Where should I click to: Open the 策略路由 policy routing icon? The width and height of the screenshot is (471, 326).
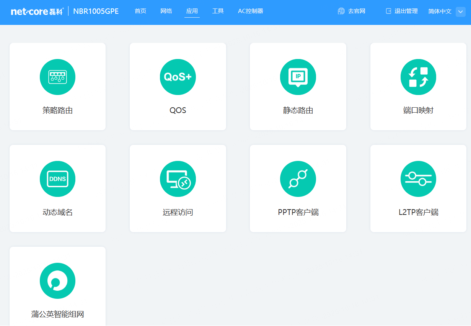coord(57,77)
